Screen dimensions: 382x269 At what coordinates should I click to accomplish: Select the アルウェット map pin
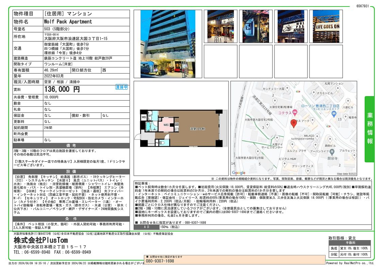click(x=354, y=155)
